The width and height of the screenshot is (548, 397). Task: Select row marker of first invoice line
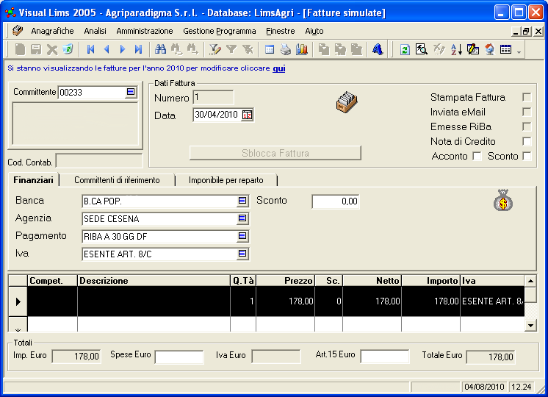(18, 301)
